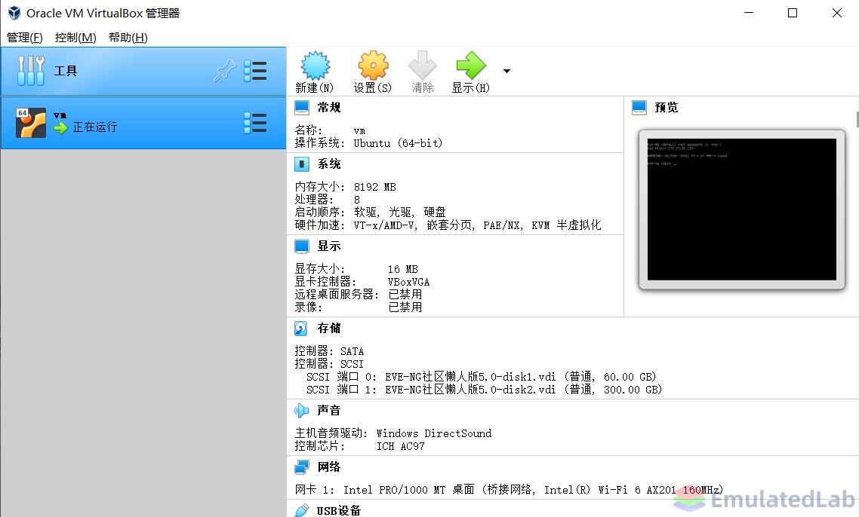
Task: Select the running vm entry in list
Action: (x=143, y=123)
